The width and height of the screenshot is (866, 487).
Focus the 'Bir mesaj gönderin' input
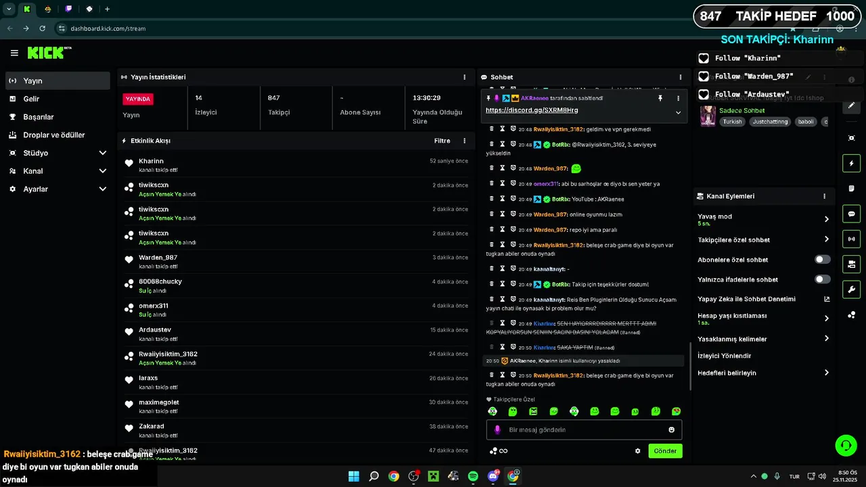[584, 430]
